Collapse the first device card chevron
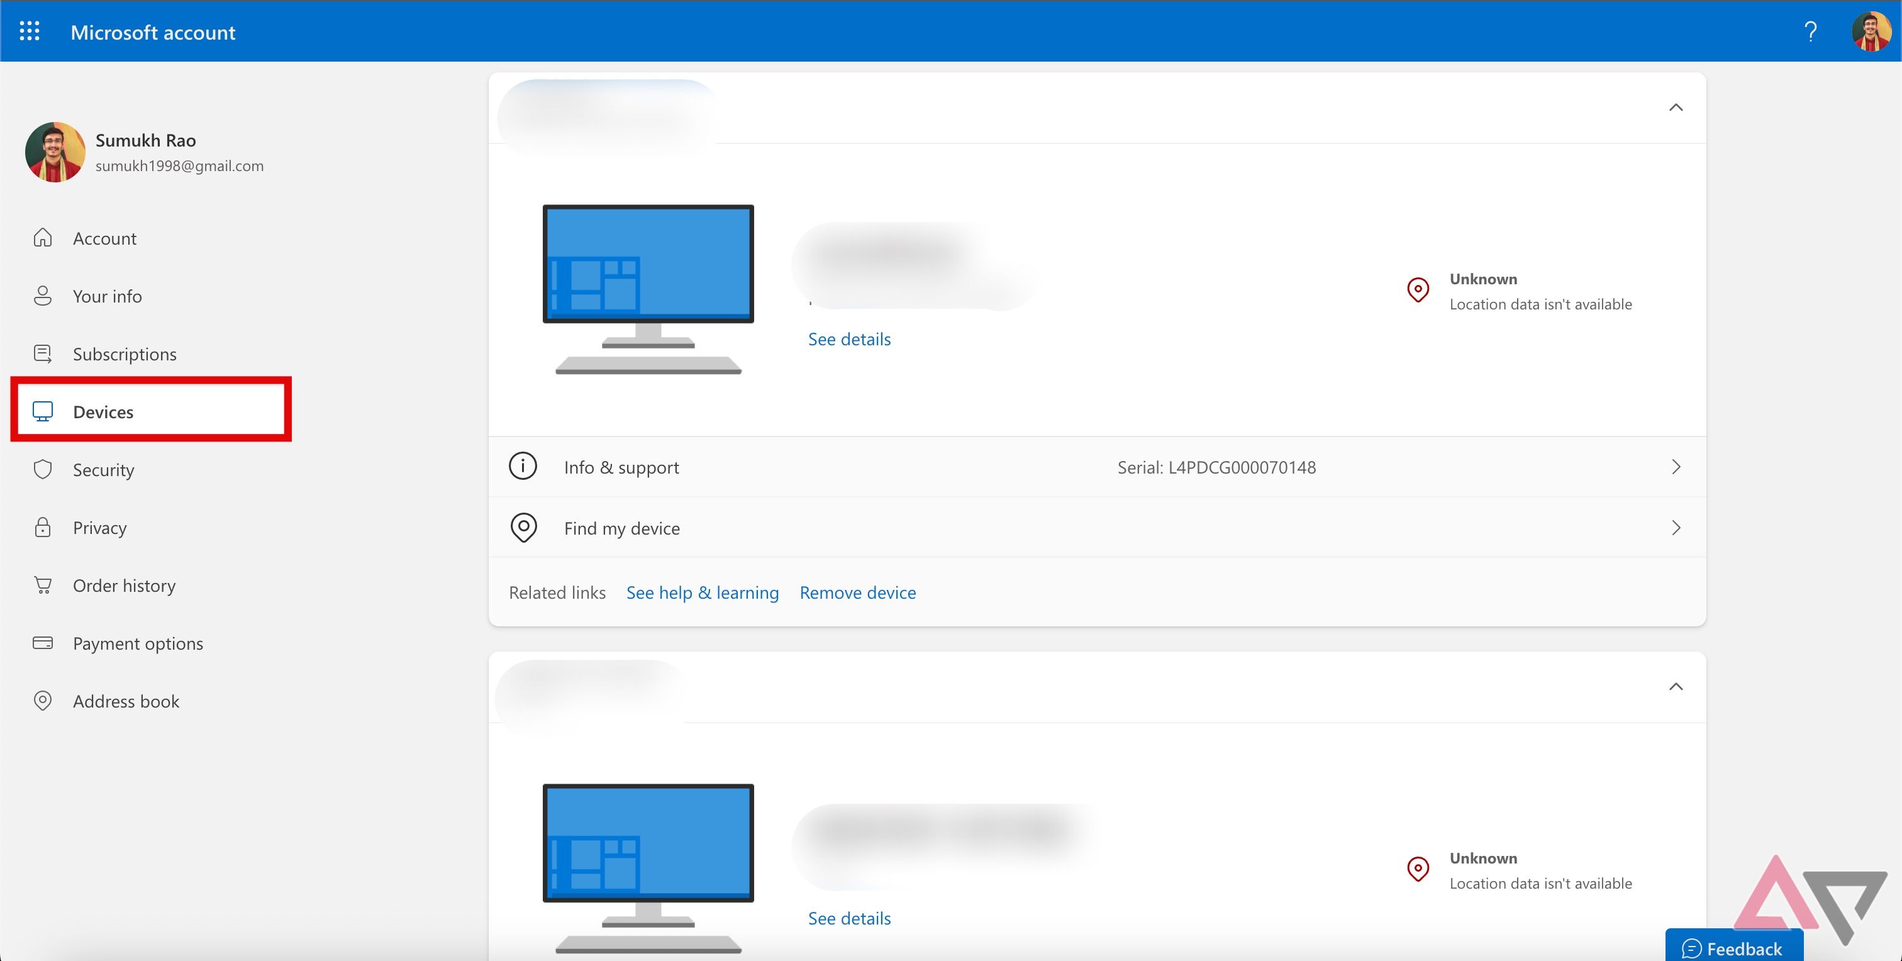This screenshot has height=961, width=1902. [x=1676, y=108]
